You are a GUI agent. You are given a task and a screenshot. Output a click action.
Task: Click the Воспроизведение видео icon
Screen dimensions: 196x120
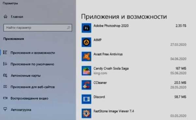[5, 98]
